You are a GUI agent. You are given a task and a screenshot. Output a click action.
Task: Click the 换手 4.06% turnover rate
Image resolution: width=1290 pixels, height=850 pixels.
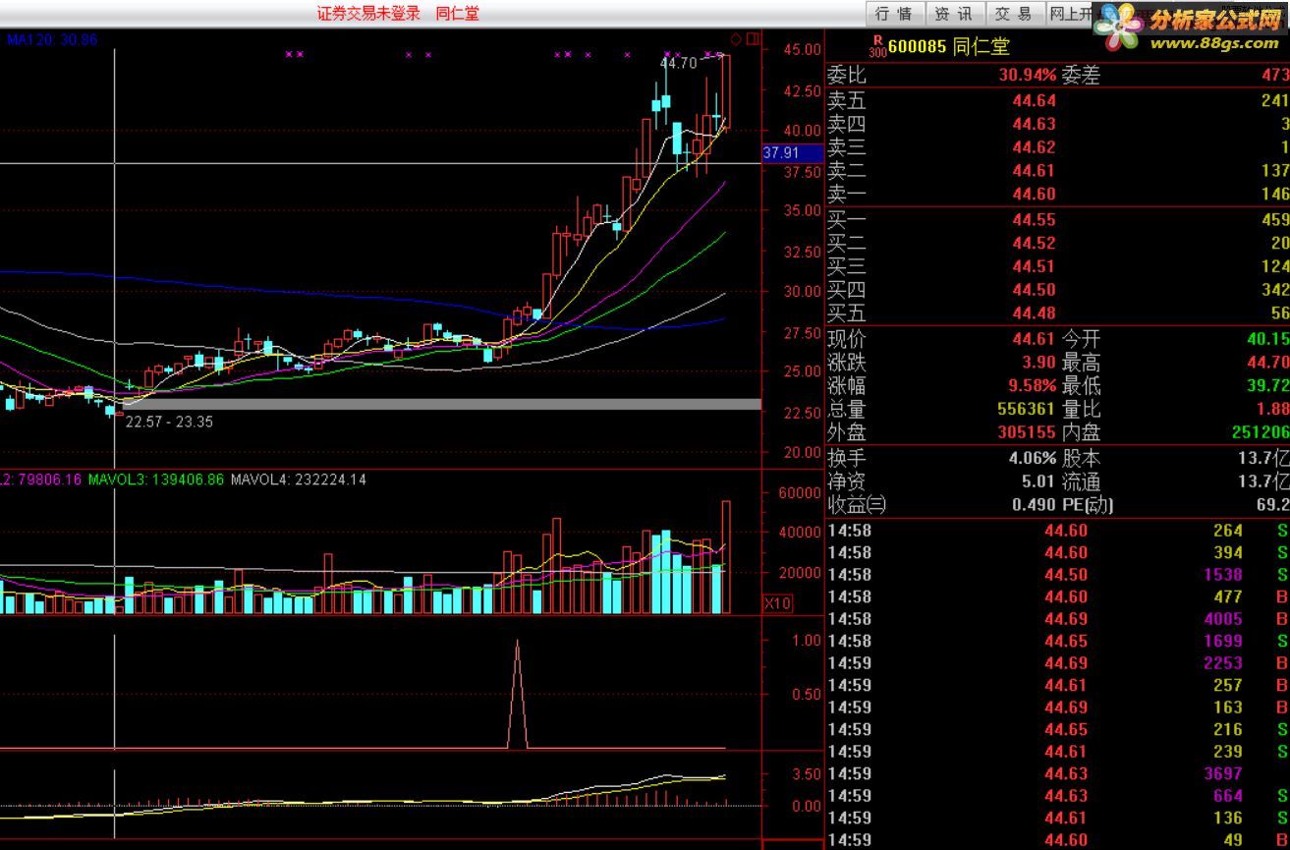point(1032,458)
